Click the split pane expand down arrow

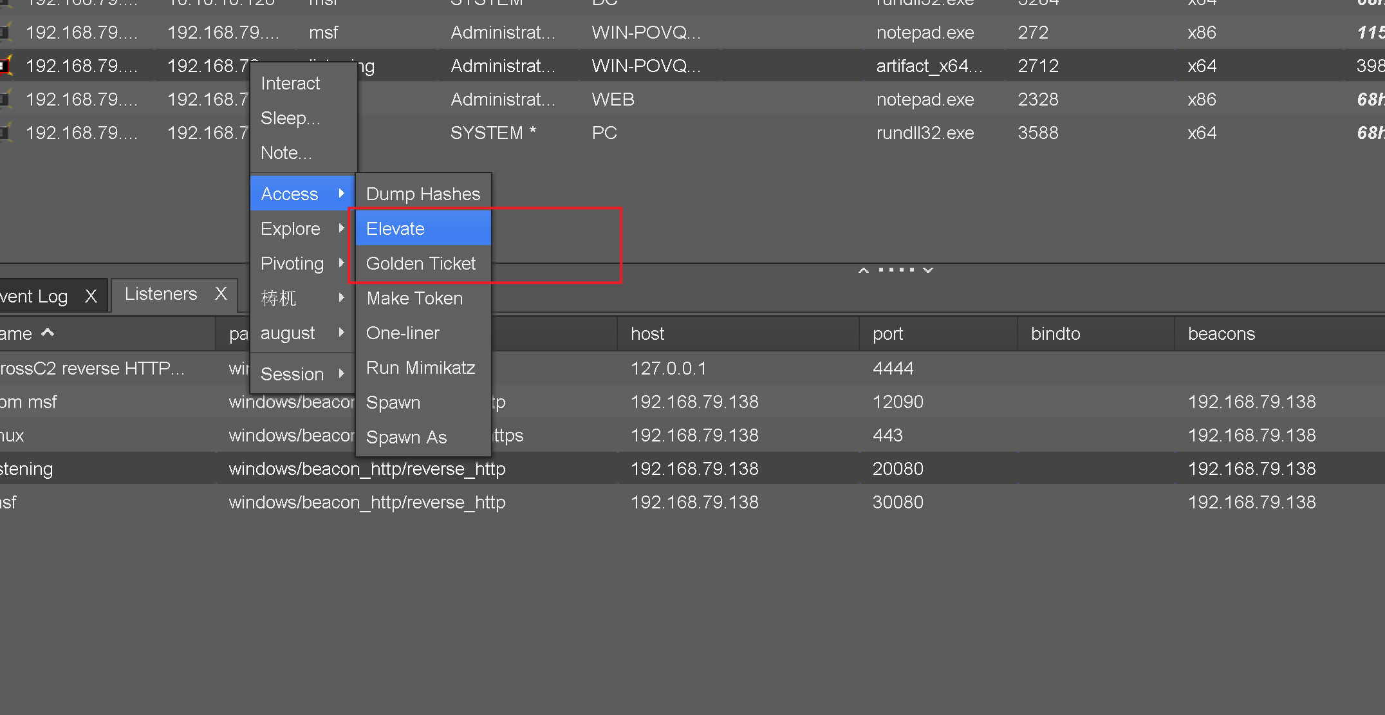pyautogui.click(x=927, y=270)
